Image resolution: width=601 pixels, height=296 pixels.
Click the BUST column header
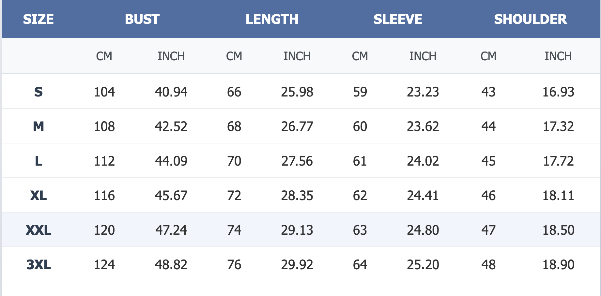click(x=142, y=19)
